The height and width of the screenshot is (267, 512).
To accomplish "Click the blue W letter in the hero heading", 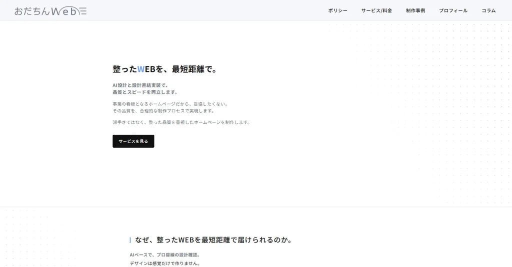I will 140,69.
